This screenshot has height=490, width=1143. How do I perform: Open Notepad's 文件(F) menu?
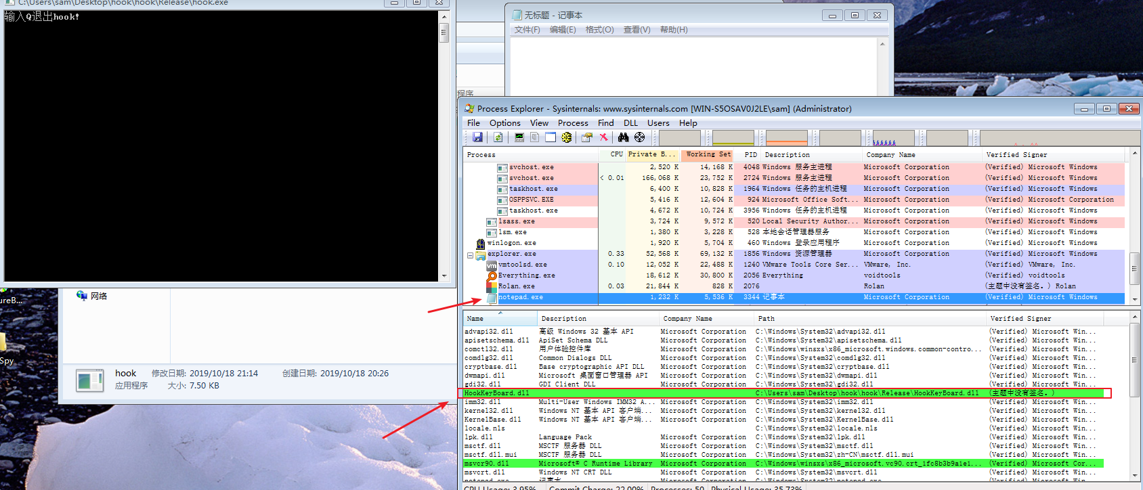point(527,30)
